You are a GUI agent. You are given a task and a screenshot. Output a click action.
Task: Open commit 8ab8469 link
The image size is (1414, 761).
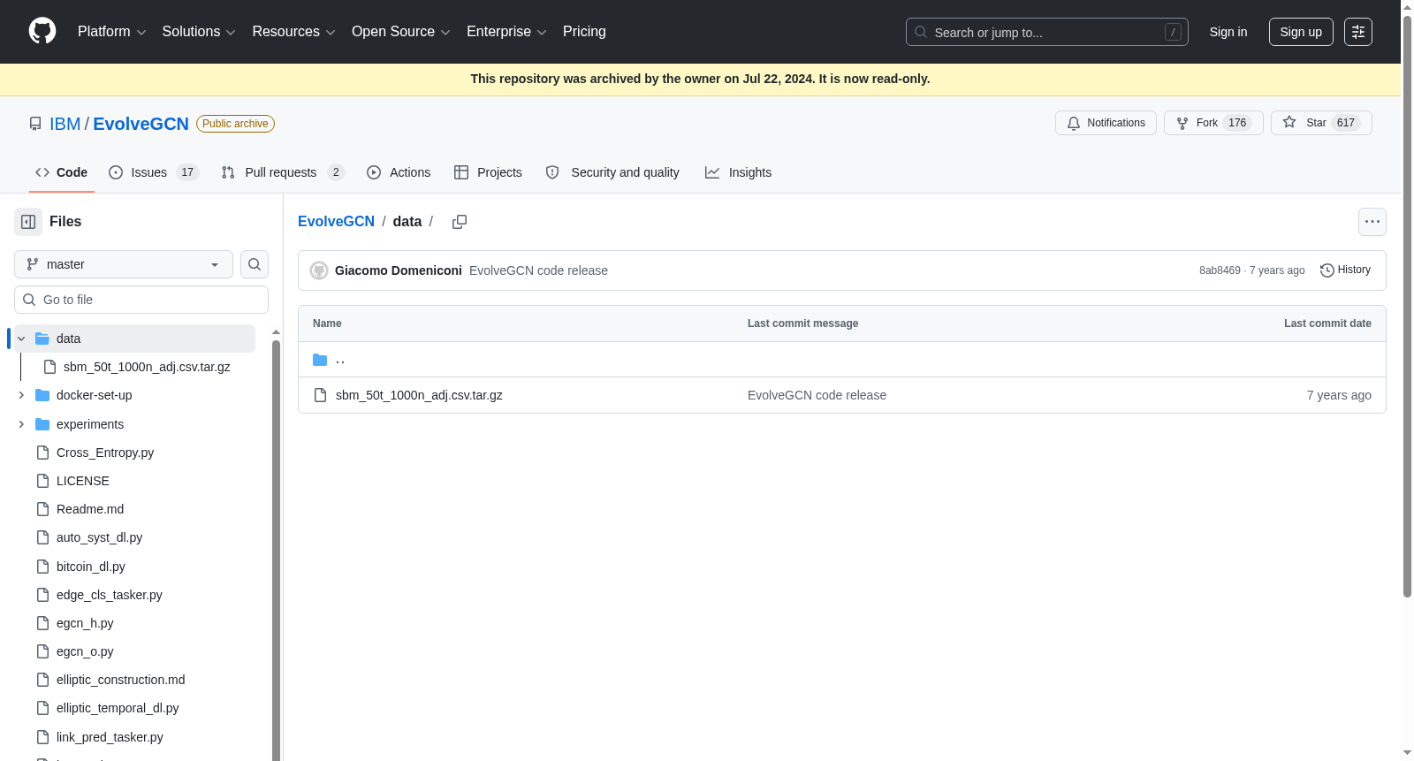[x=1220, y=270]
